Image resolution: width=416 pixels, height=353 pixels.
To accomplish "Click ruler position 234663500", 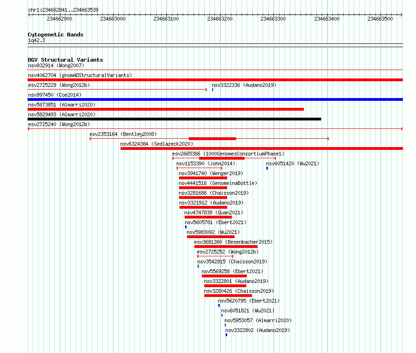I will pos(380,19).
